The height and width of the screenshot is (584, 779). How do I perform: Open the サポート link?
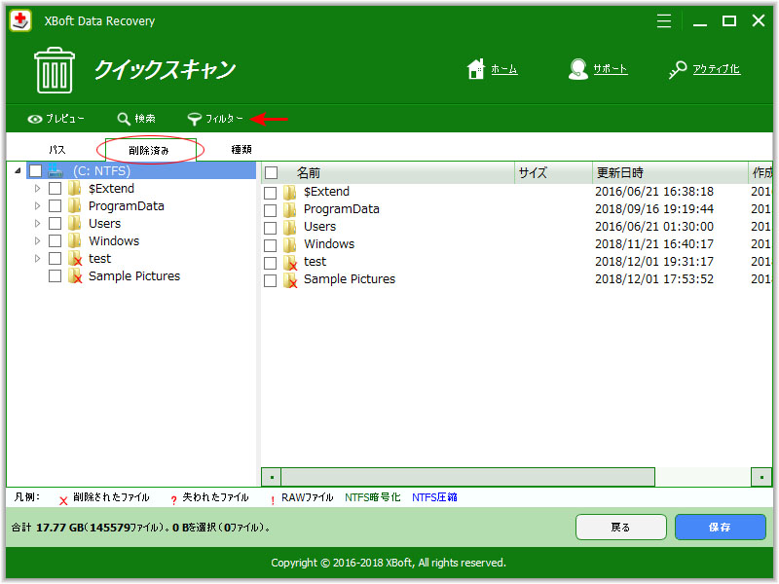(x=611, y=69)
